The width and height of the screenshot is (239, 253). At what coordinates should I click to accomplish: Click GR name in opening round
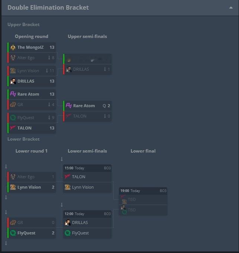tap(20, 105)
